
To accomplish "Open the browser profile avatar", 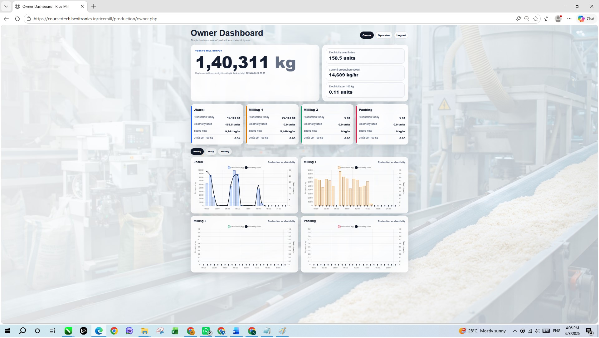I will (x=558, y=19).
